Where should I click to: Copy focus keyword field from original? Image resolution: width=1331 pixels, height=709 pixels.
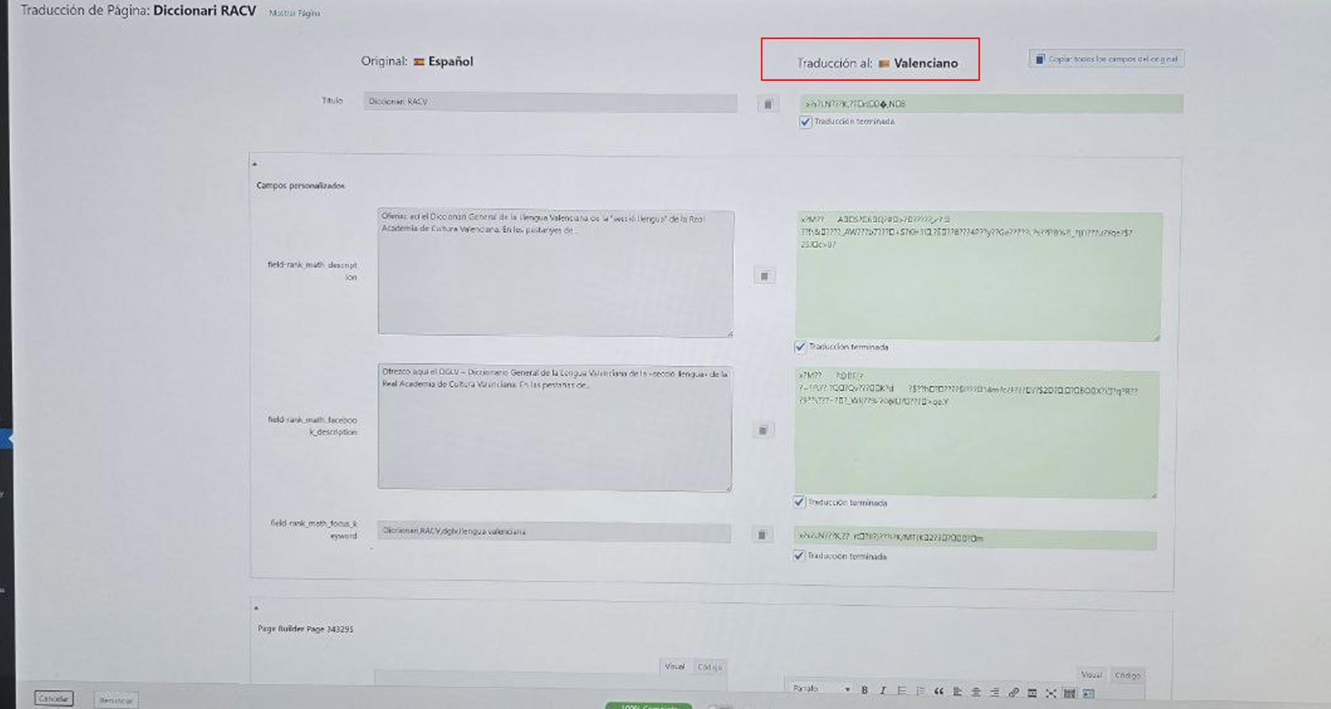[x=761, y=535]
